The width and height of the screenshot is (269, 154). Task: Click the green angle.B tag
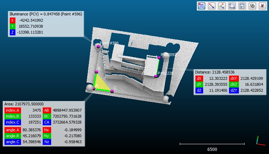[x=13, y=136]
